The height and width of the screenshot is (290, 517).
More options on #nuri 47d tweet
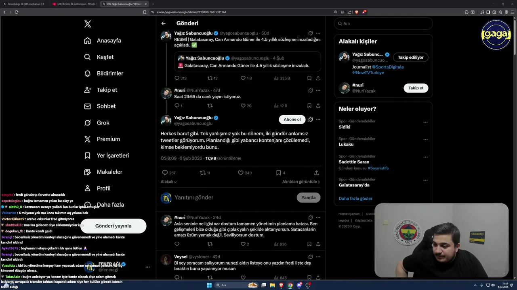[x=318, y=91]
